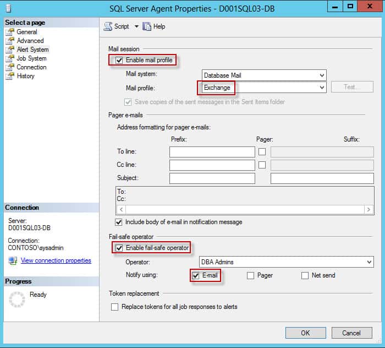Image resolution: width=385 pixels, height=348 pixels.
Task: Go to the Job System page
Action: (x=31, y=58)
